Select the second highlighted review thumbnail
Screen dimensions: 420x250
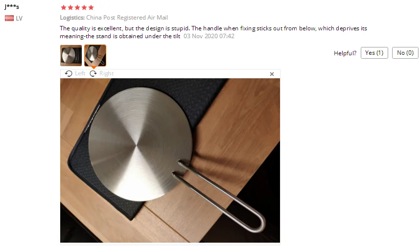(x=95, y=55)
